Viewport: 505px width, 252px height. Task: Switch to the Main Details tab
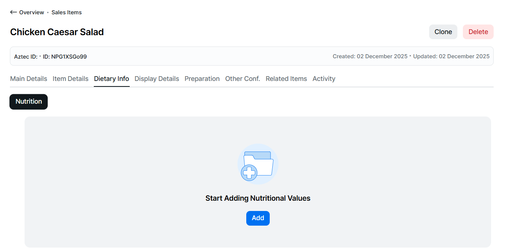[29, 79]
